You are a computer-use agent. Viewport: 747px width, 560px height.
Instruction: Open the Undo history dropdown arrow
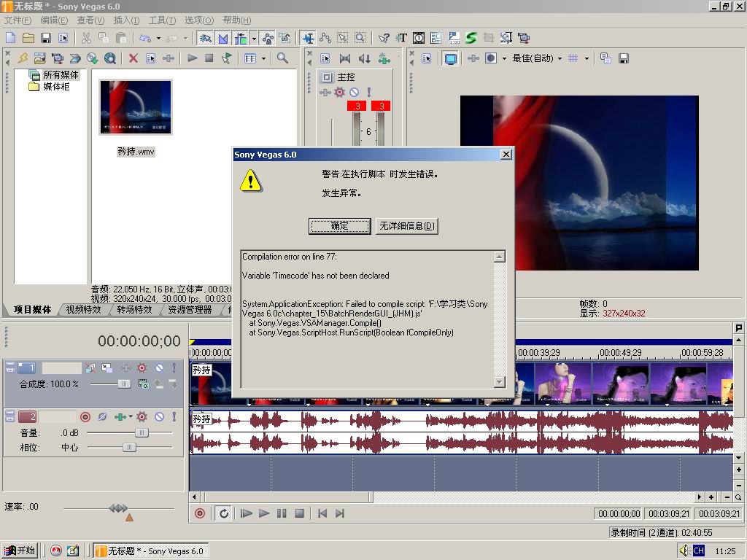coord(158,38)
